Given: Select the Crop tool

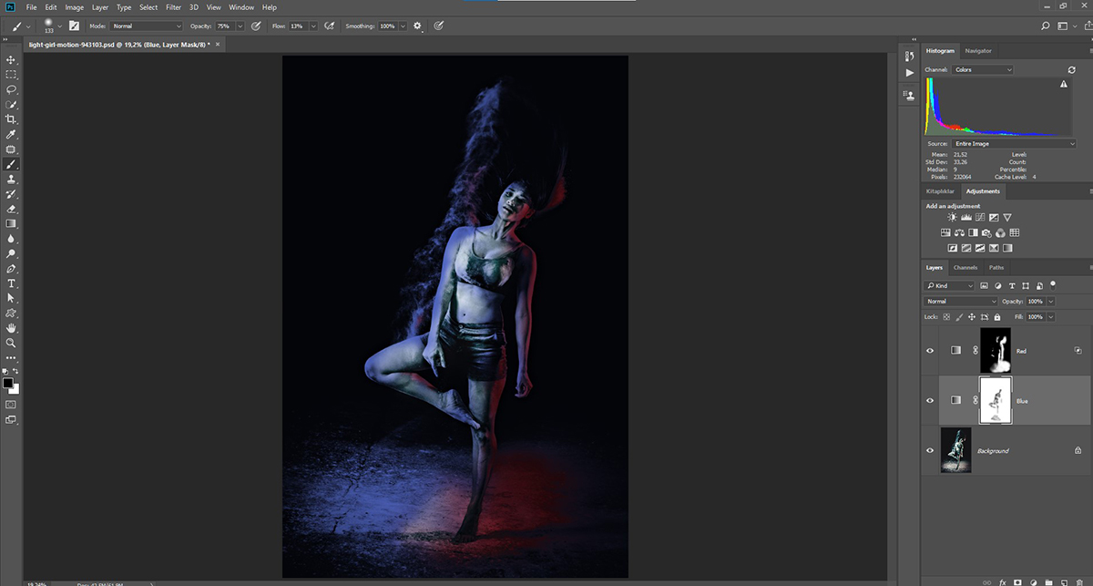Looking at the screenshot, I should [x=11, y=119].
